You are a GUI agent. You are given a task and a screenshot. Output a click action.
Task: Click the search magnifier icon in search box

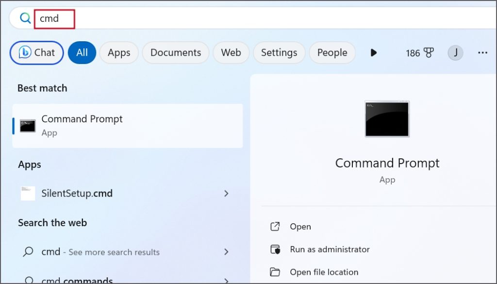(x=25, y=18)
